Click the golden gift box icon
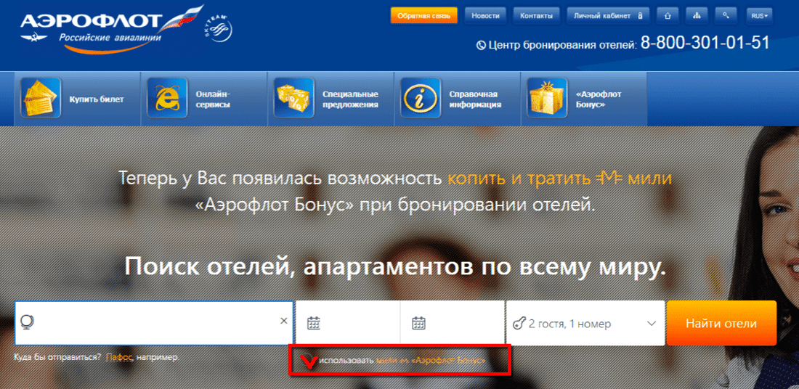This screenshot has width=799, height=389. point(547,98)
